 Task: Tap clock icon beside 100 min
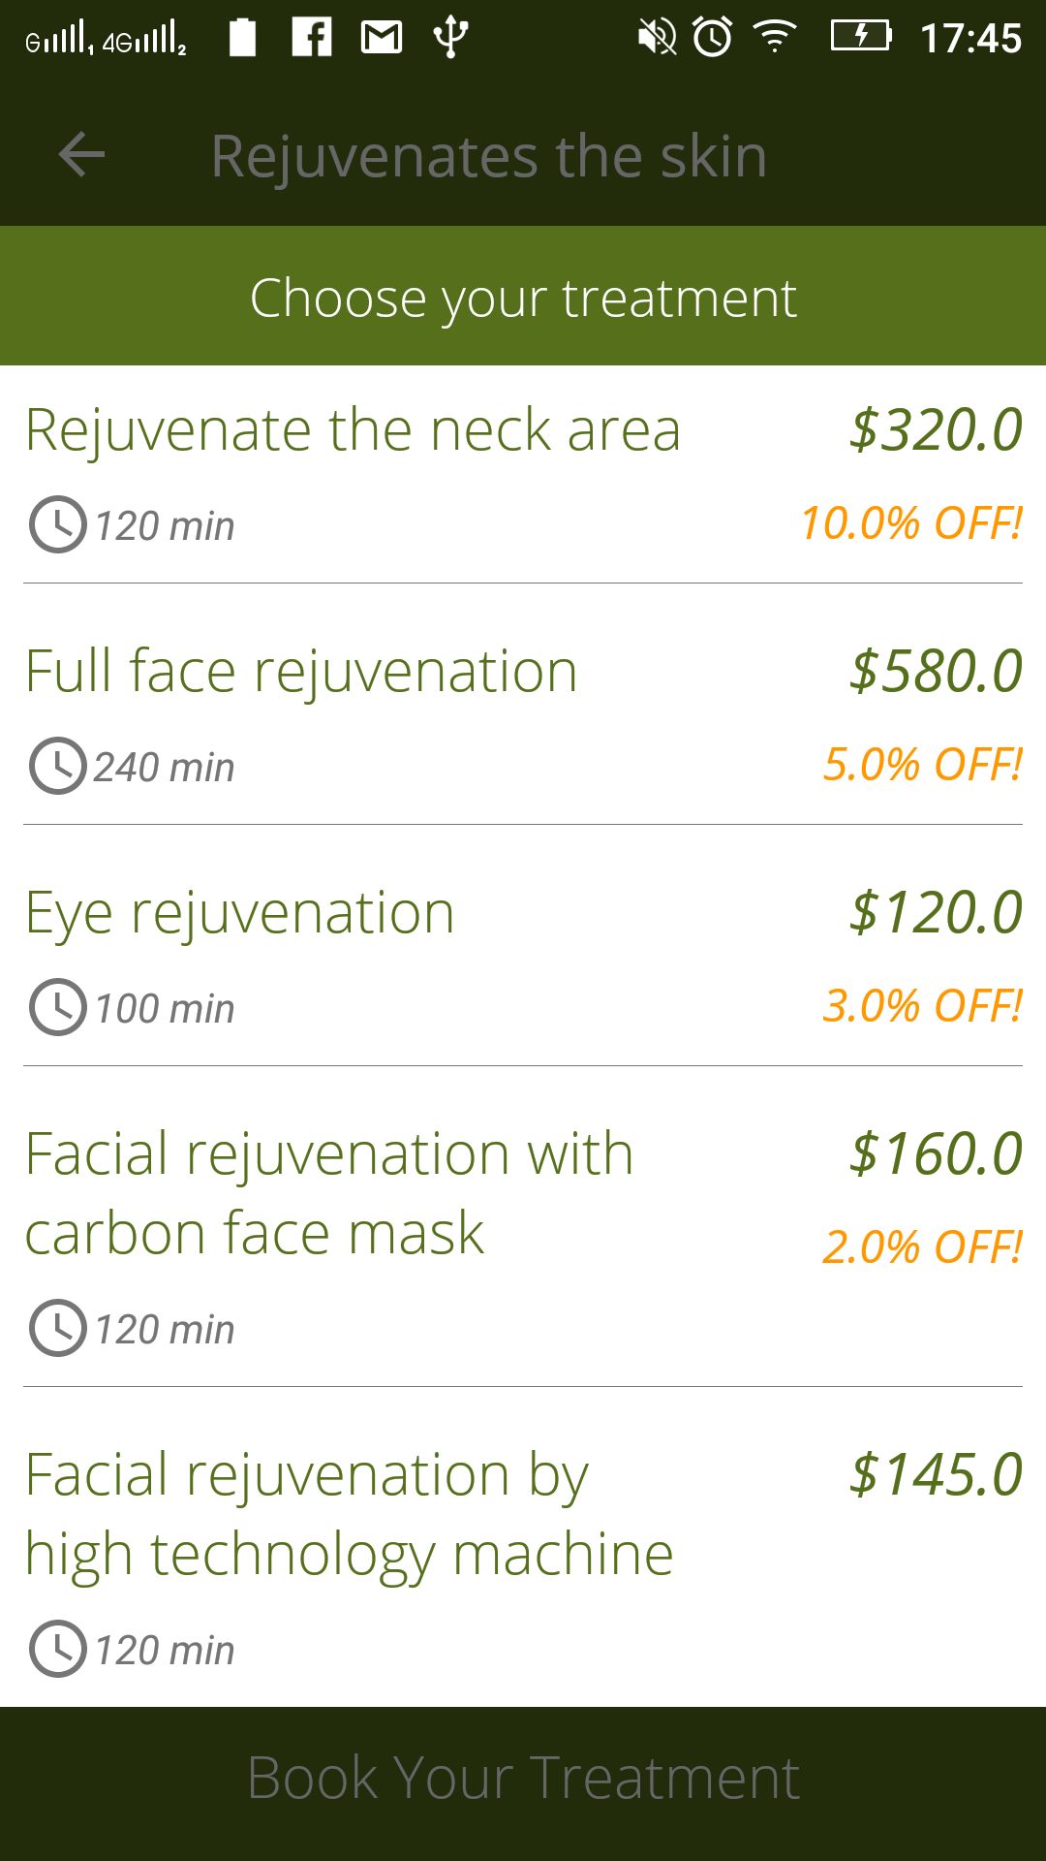point(58,1007)
